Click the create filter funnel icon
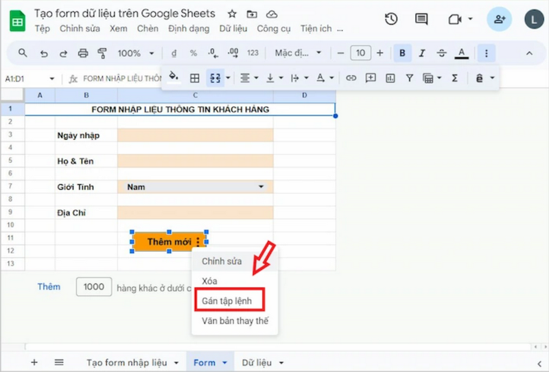The image size is (549, 372). point(410,78)
